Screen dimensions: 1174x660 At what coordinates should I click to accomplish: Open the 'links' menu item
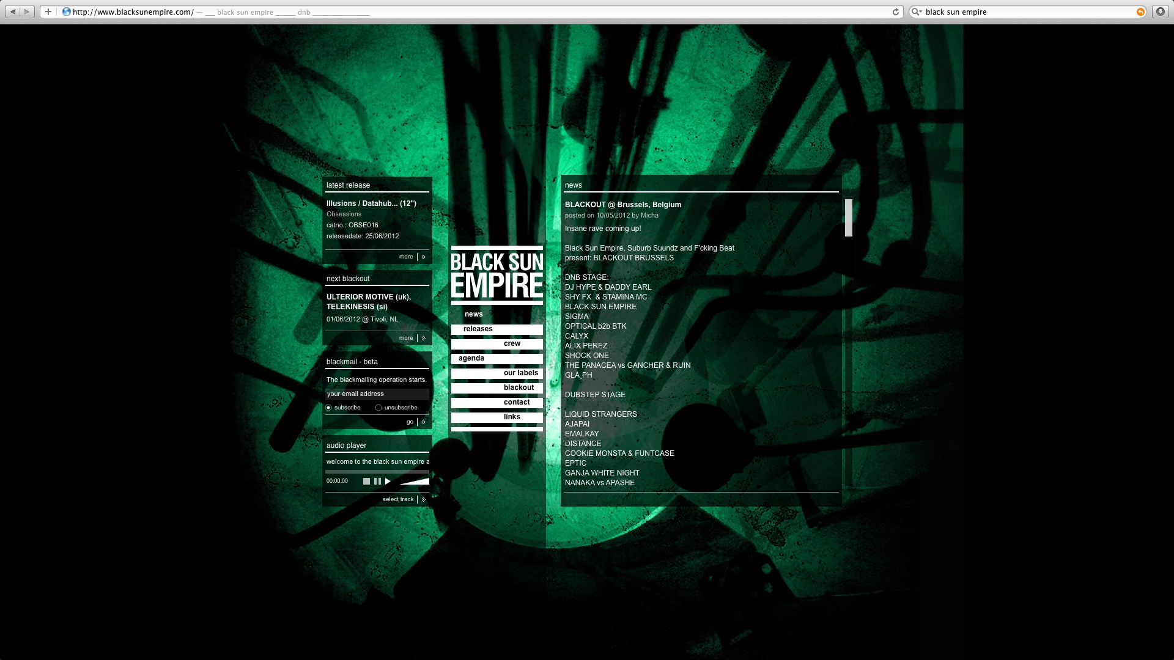[x=497, y=417]
